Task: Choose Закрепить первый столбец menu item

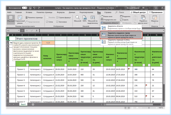Action: click(121, 42)
